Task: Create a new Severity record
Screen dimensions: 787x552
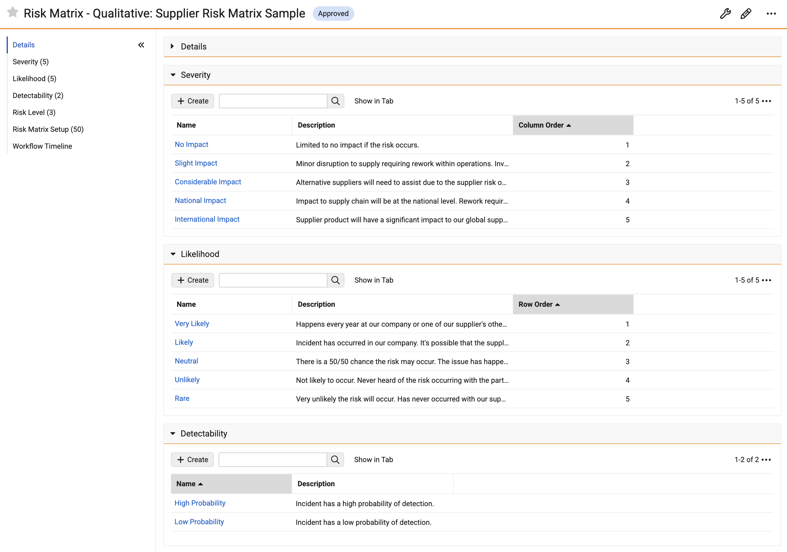Action: click(x=193, y=101)
